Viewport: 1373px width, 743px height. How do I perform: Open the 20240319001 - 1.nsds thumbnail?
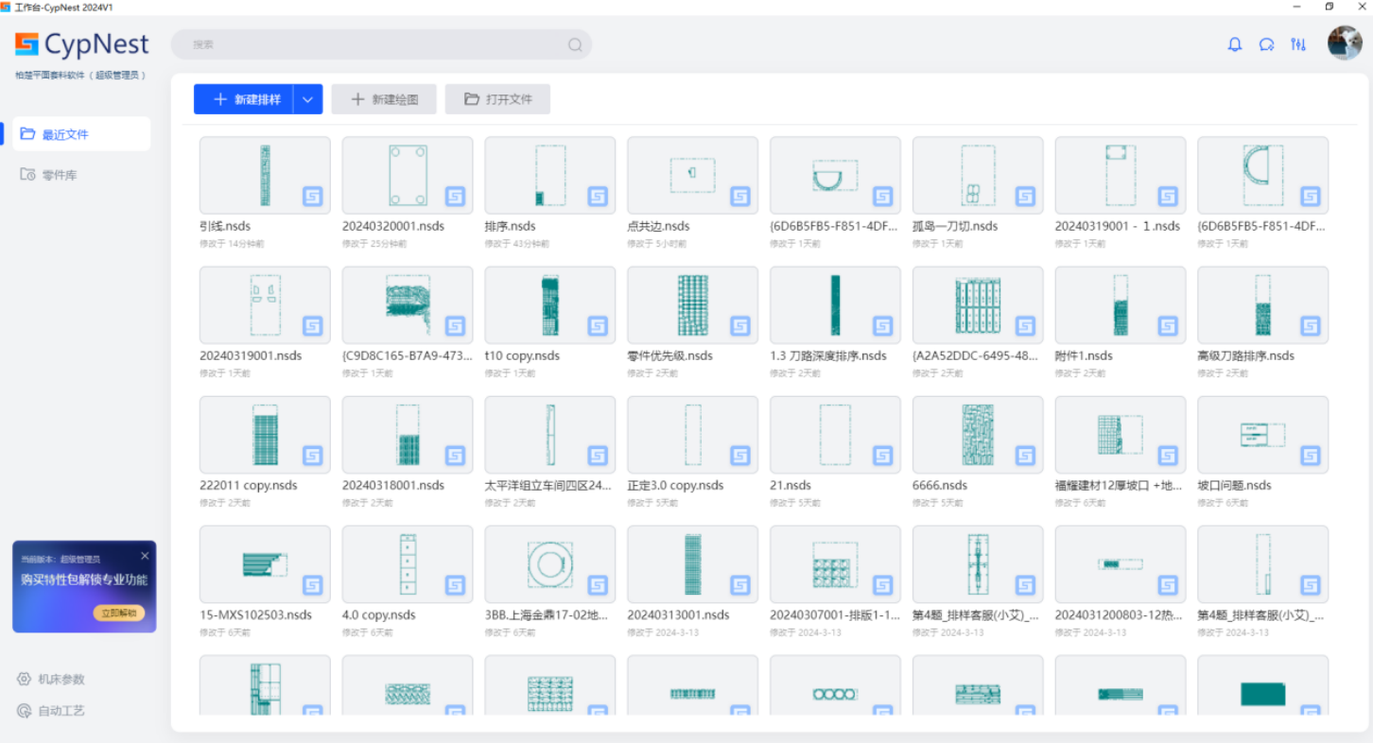click(1121, 175)
